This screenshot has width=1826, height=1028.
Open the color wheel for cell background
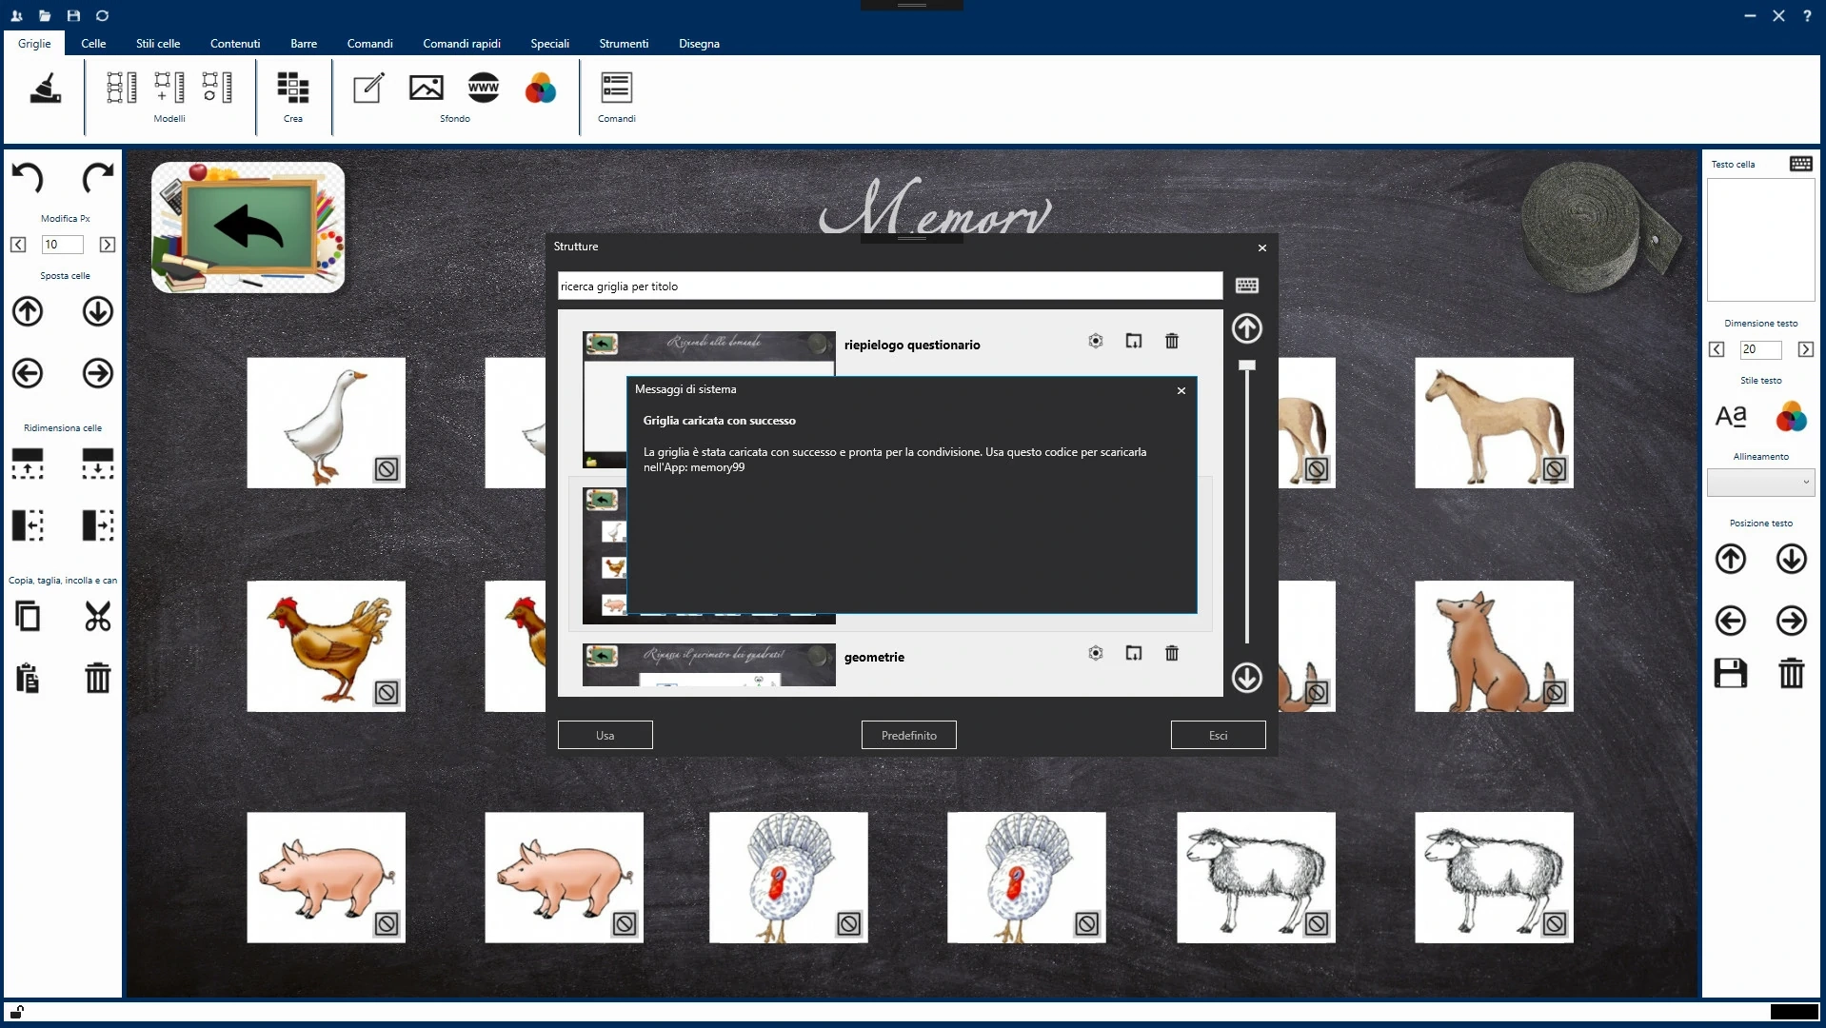tap(541, 89)
